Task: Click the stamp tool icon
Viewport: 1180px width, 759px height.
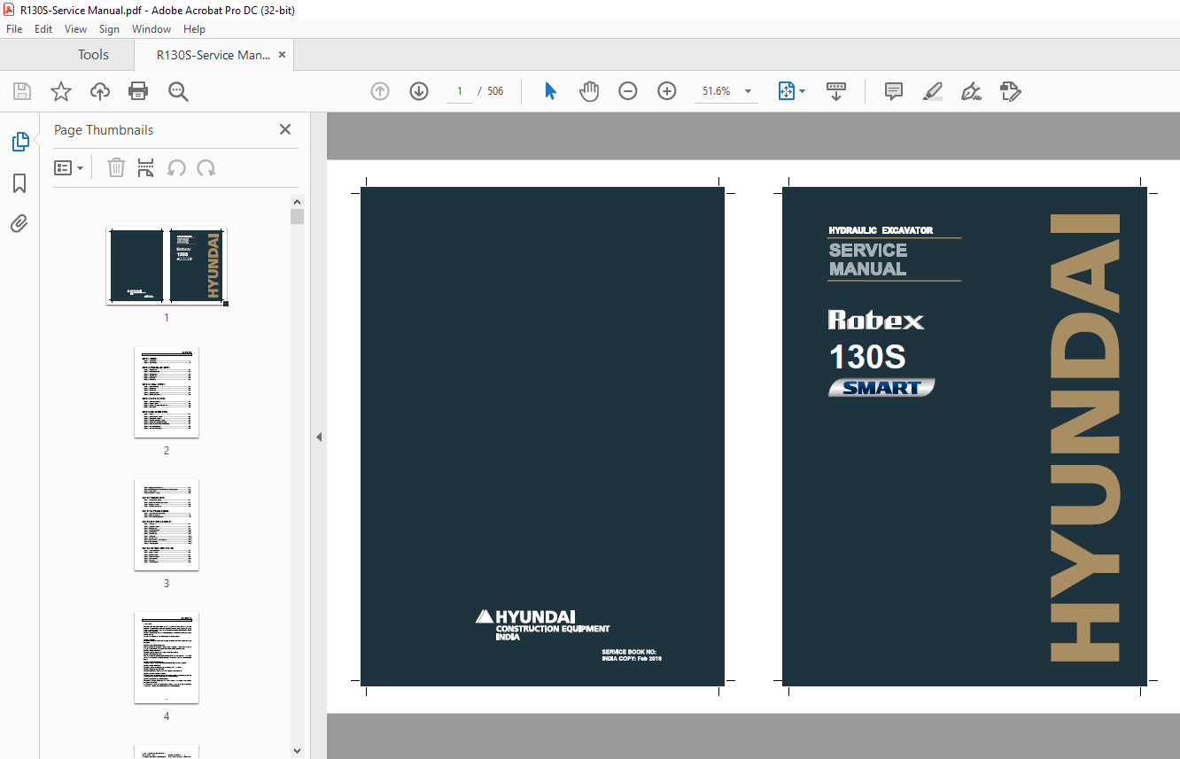Action: click(x=1011, y=91)
